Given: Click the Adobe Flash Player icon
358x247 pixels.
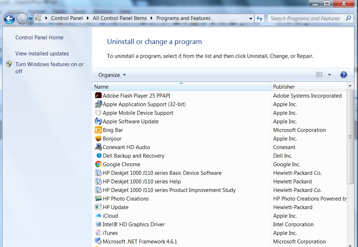Looking at the screenshot, I should tap(98, 95).
